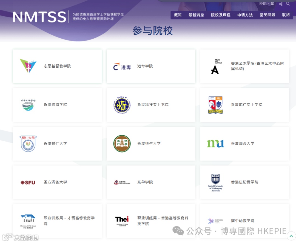Open the 最新消息 menu item
The height and width of the screenshot is (243, 296).
[196, 15]
